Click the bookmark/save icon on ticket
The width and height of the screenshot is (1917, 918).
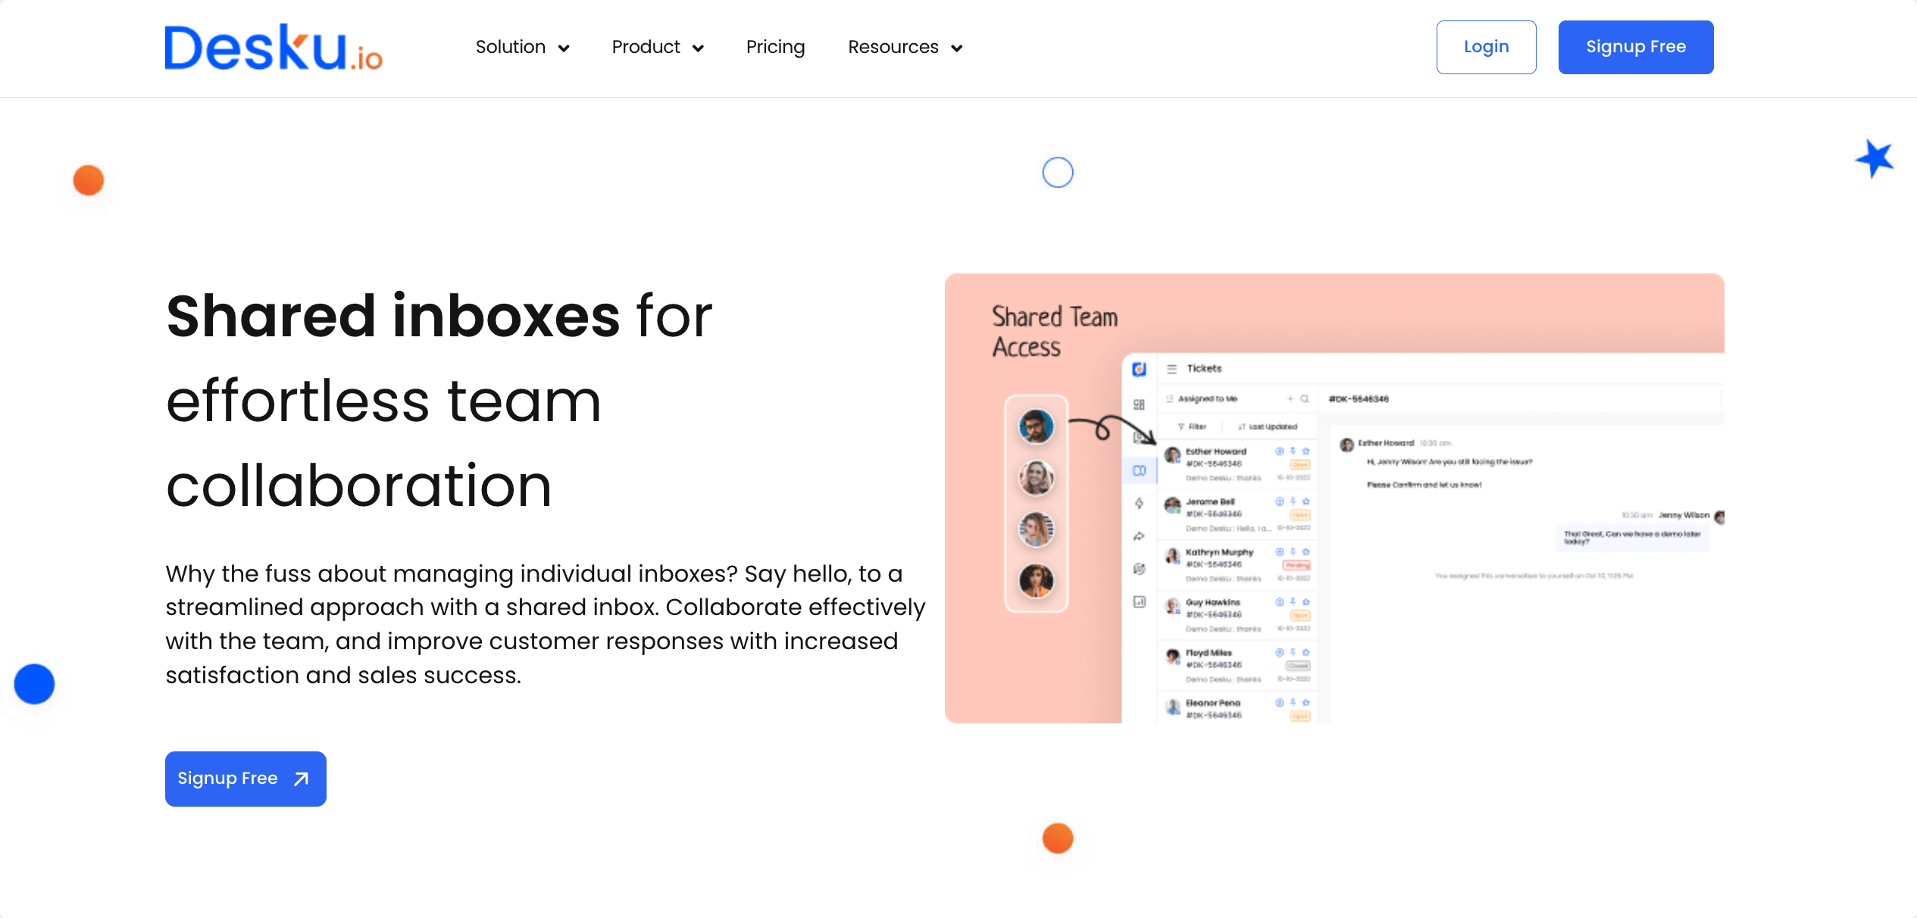coord(1306,451)
